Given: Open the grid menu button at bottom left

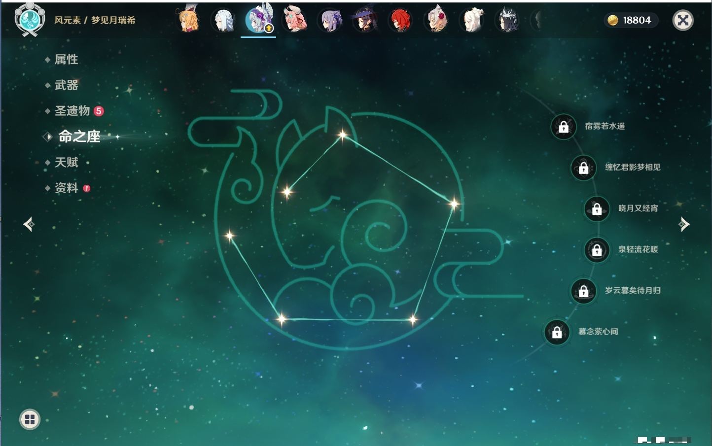Looking at the screenshot, I should point(30,419).
